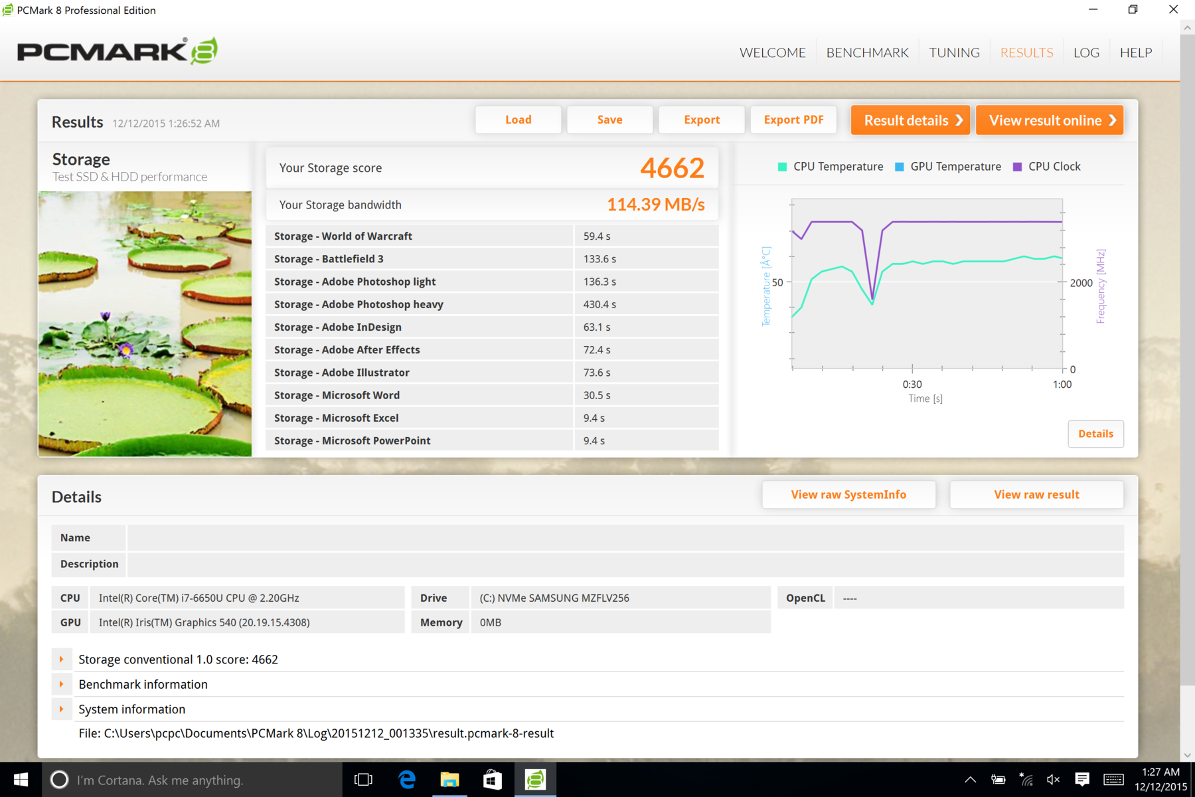Open chart Details button
The width and height of the screenshot is (1195, 797).
click(1095, 434)
